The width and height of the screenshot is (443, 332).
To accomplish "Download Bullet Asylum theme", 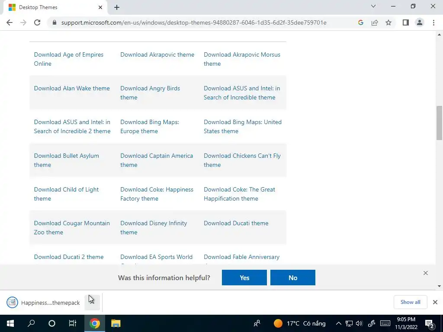I will point(66,160).
